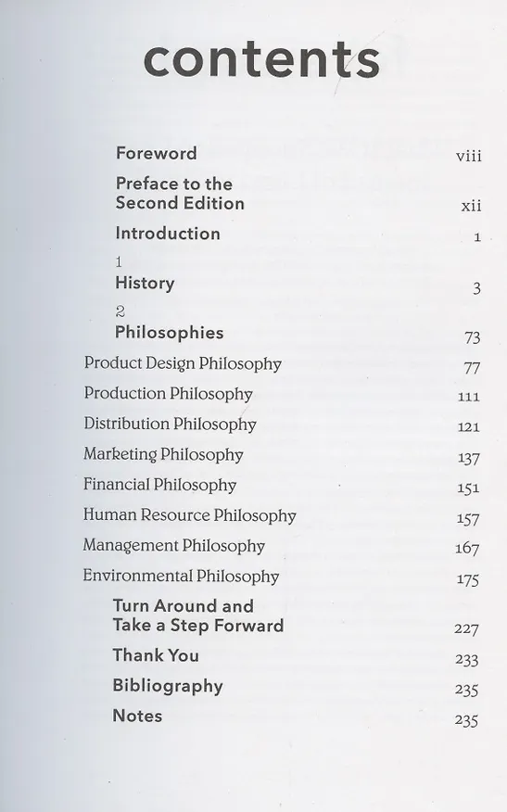Open Management Philosophy entry
The image size is (507, 812).
pos(174,546)
